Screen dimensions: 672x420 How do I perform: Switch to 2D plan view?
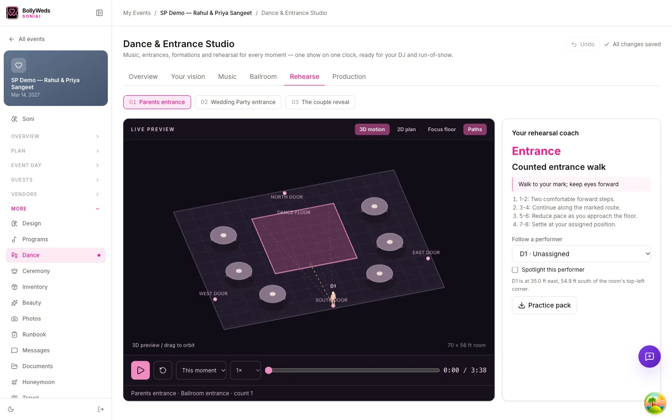coord(406,129)
